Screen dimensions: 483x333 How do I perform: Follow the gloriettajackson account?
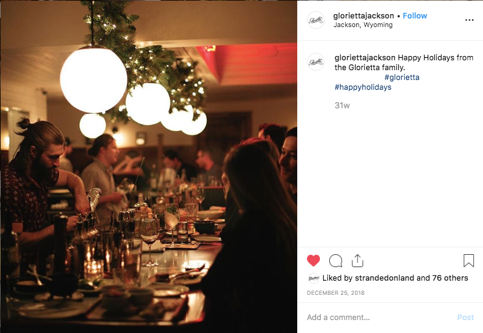(x=415, y=16)
